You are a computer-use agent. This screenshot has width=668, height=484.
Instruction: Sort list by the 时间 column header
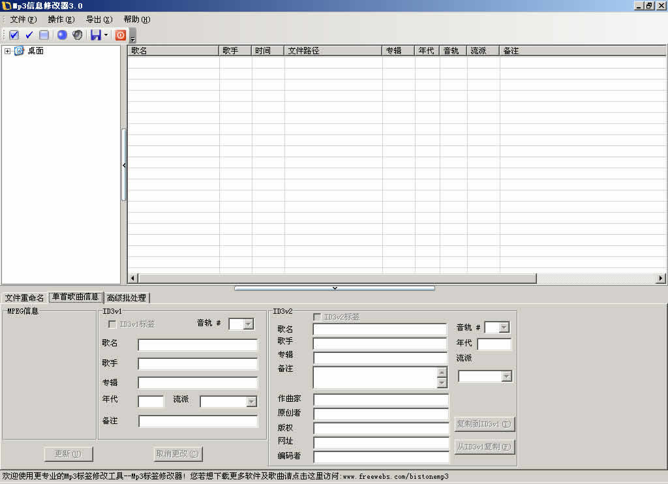pyautogui.click(x=268, y=51)
